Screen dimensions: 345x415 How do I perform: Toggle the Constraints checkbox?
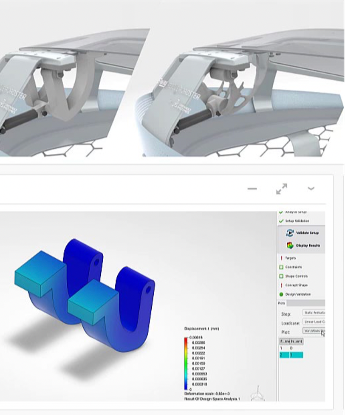click(x=281, y=267)
